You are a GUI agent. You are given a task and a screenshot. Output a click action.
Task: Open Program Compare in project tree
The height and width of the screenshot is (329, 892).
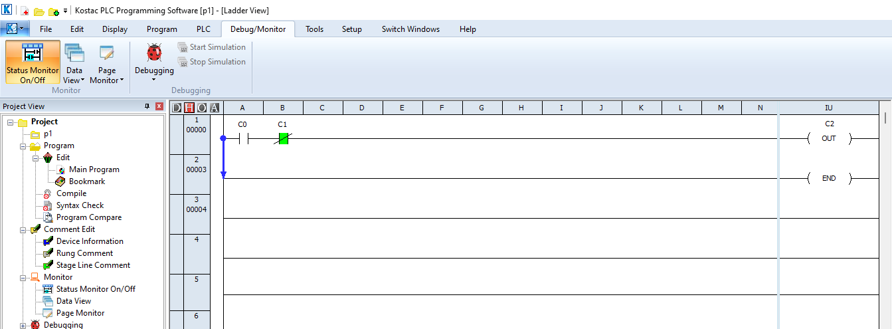(x=89, y=217)
